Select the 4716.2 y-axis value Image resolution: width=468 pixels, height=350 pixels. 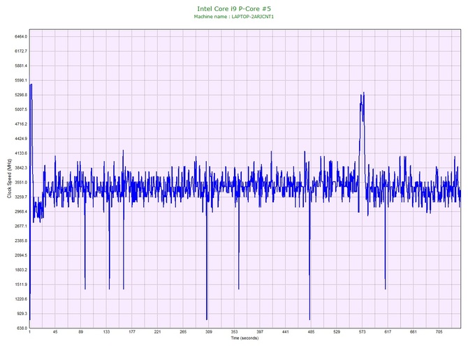point(21,124)
